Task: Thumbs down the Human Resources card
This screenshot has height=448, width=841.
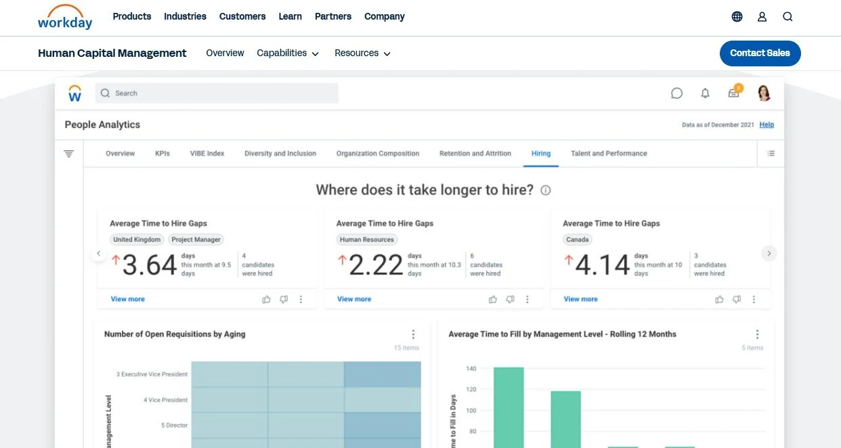Action: point(510,299)
